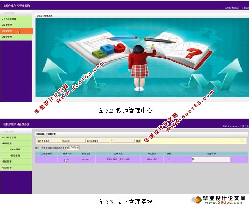Click the 考生得分 score input showing 0
This screenshot has height=206, width=249.
211,159
